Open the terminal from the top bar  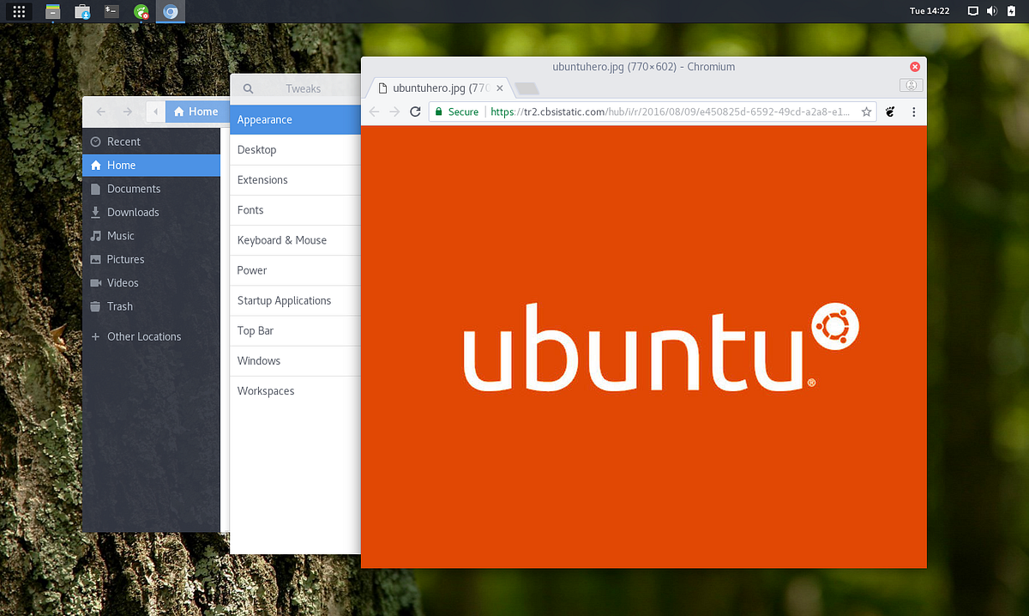point(111,11)
